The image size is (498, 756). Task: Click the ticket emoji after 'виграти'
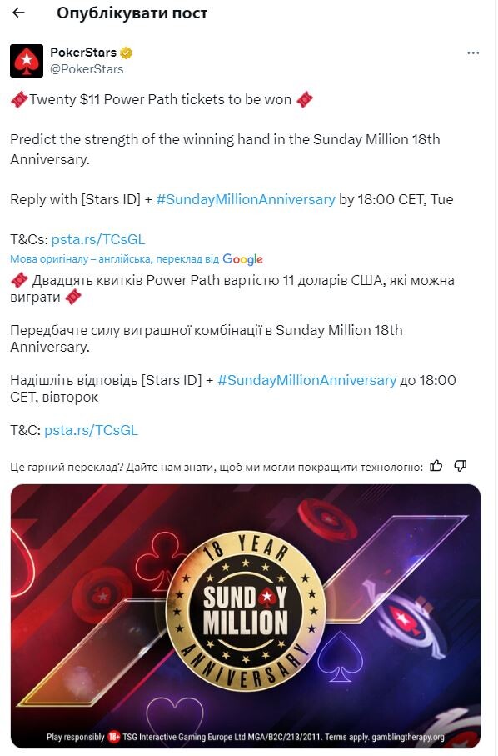pyautogui.click(x=73, y=297)
